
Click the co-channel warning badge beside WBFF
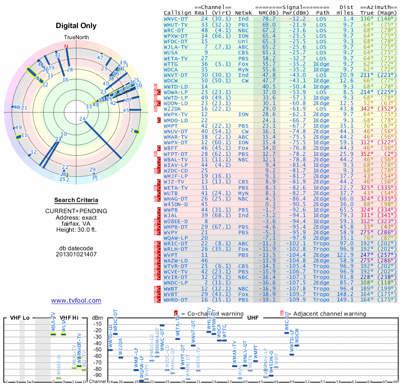coord(159,148)
